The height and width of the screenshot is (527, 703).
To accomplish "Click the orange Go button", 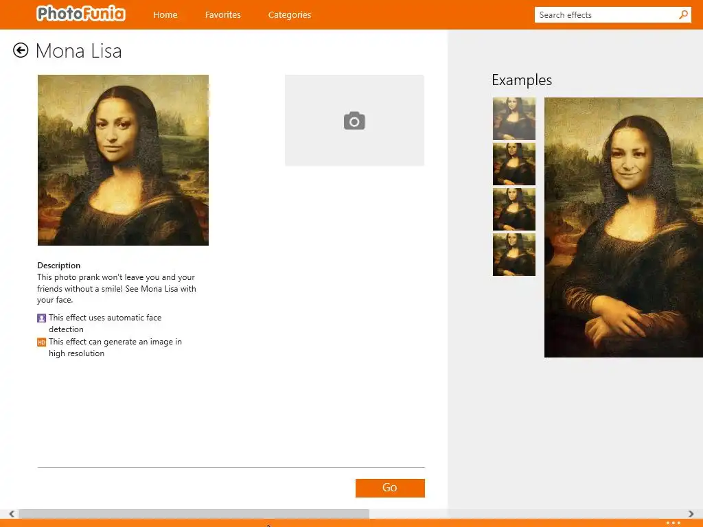I will click(390, 488).
